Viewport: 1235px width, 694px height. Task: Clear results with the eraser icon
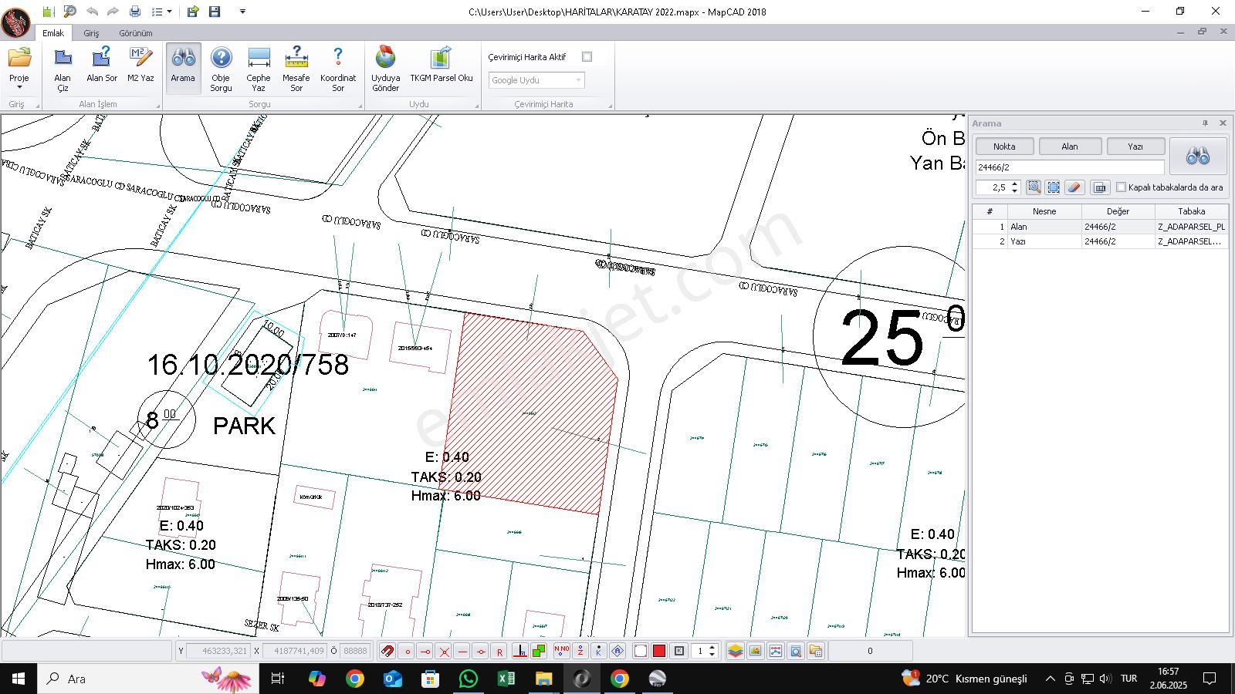click(x=1074, y=187)
